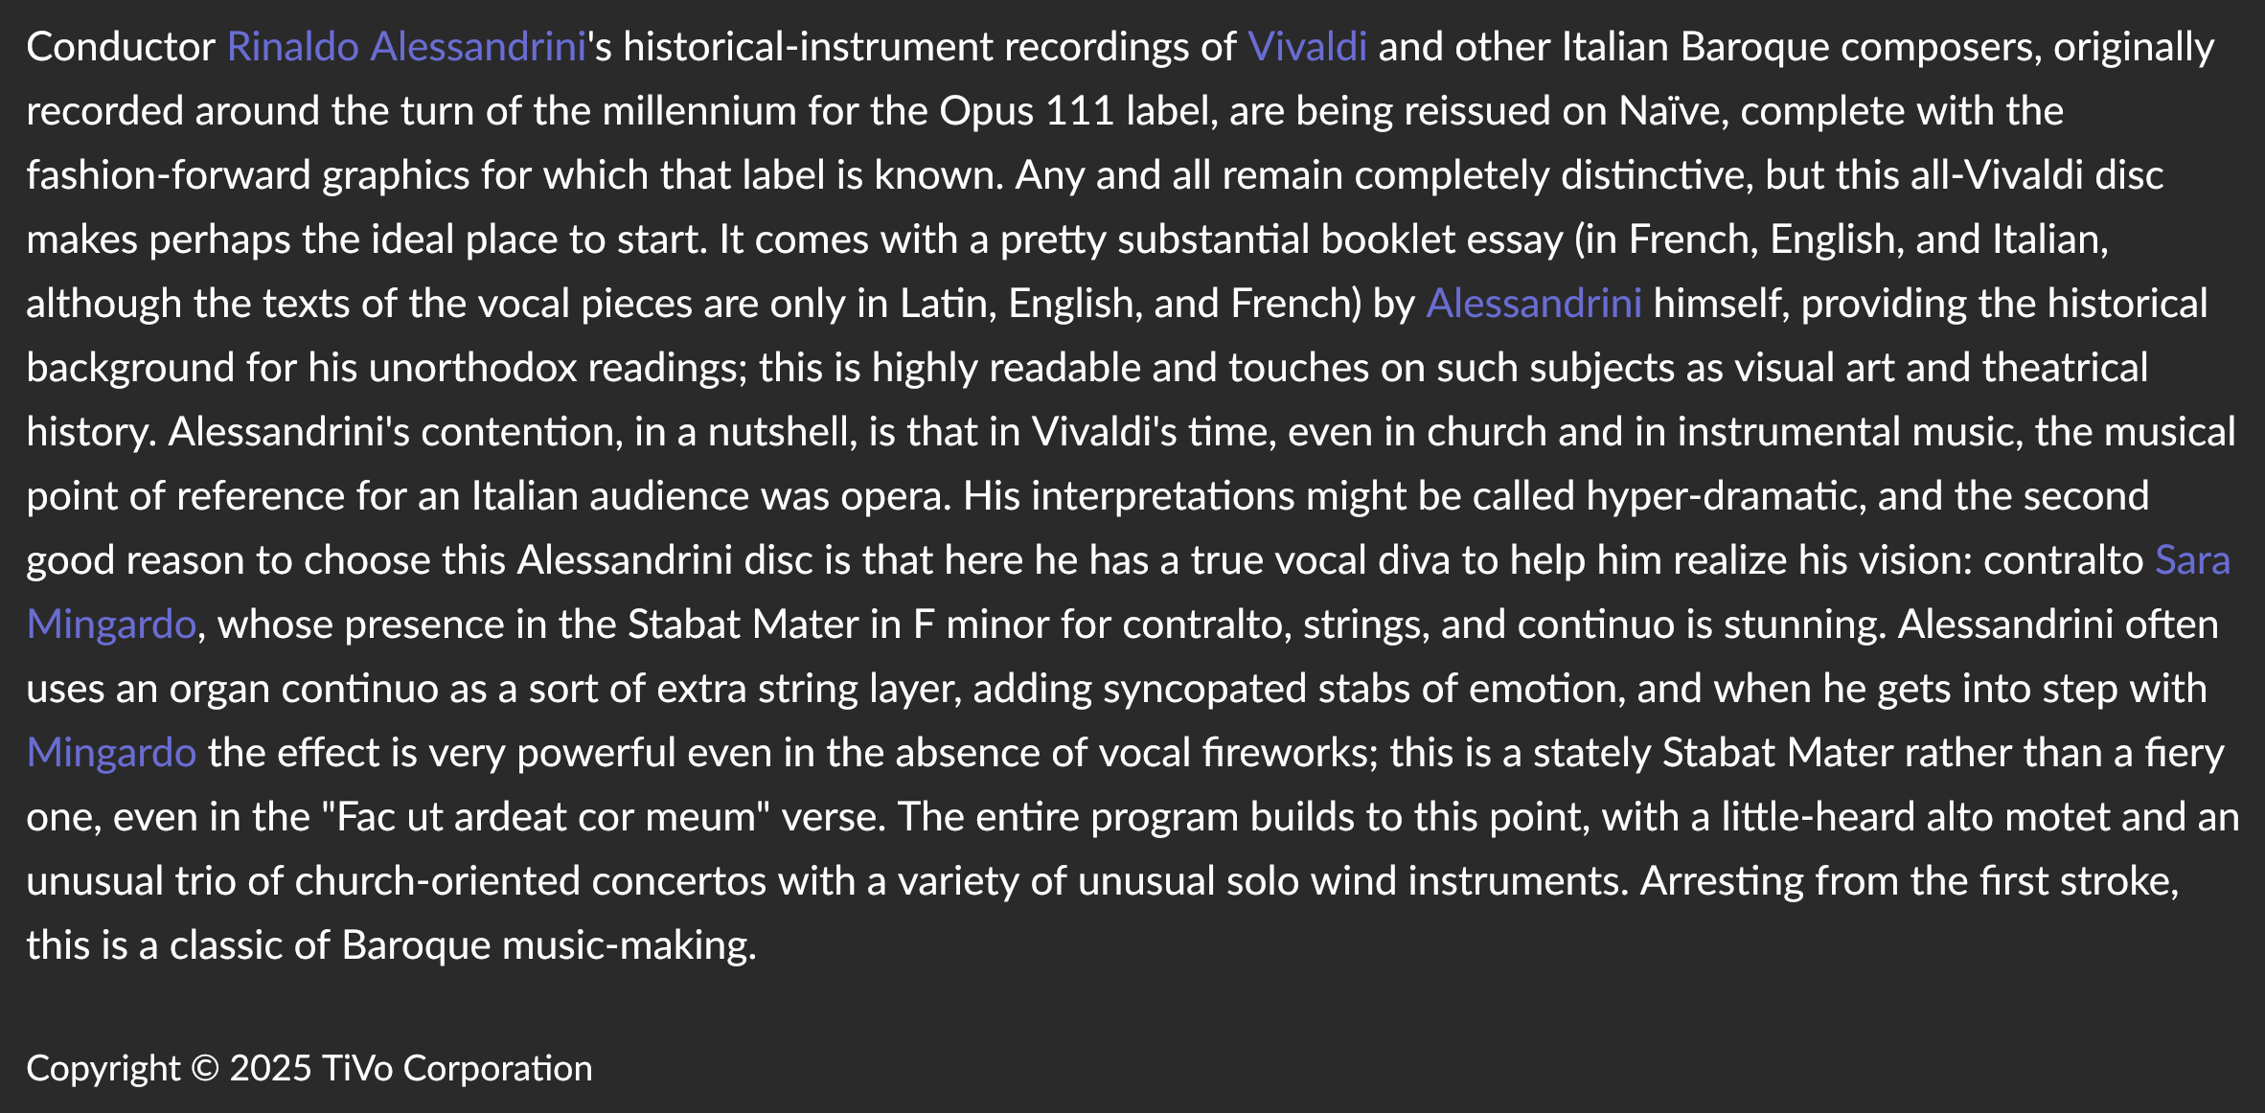Click the 'Sara' link after 'contralto'
This screenshot has width=2265, height=1113.
tap(2192, 560)
